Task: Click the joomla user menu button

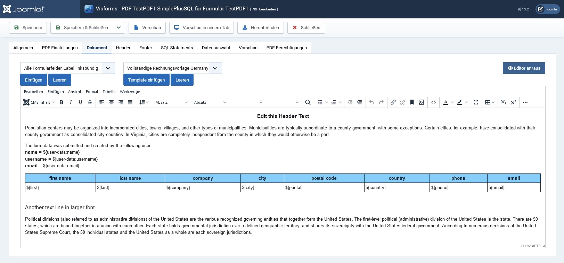Action: click(548, 9)
